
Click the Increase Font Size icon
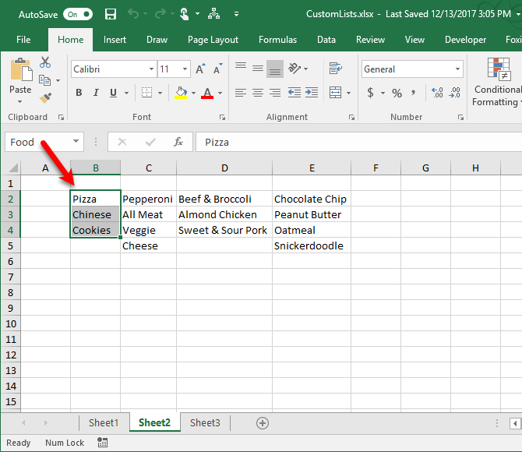pyautogui.click(x=200, y=69)
